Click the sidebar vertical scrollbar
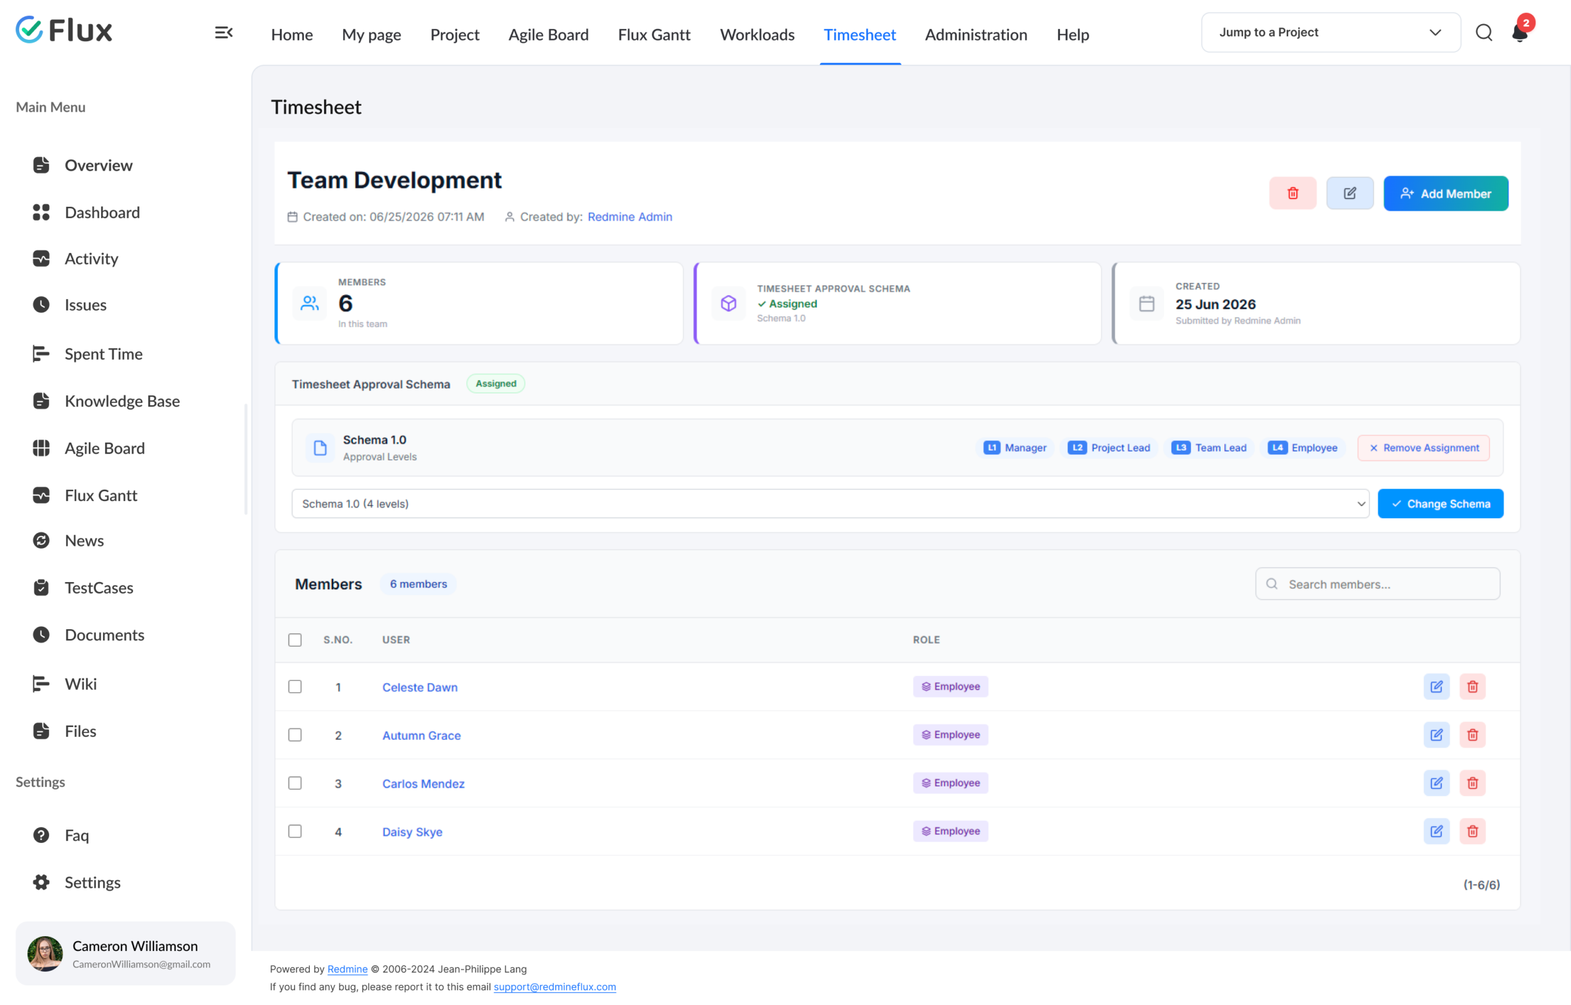 coord(246,459)
